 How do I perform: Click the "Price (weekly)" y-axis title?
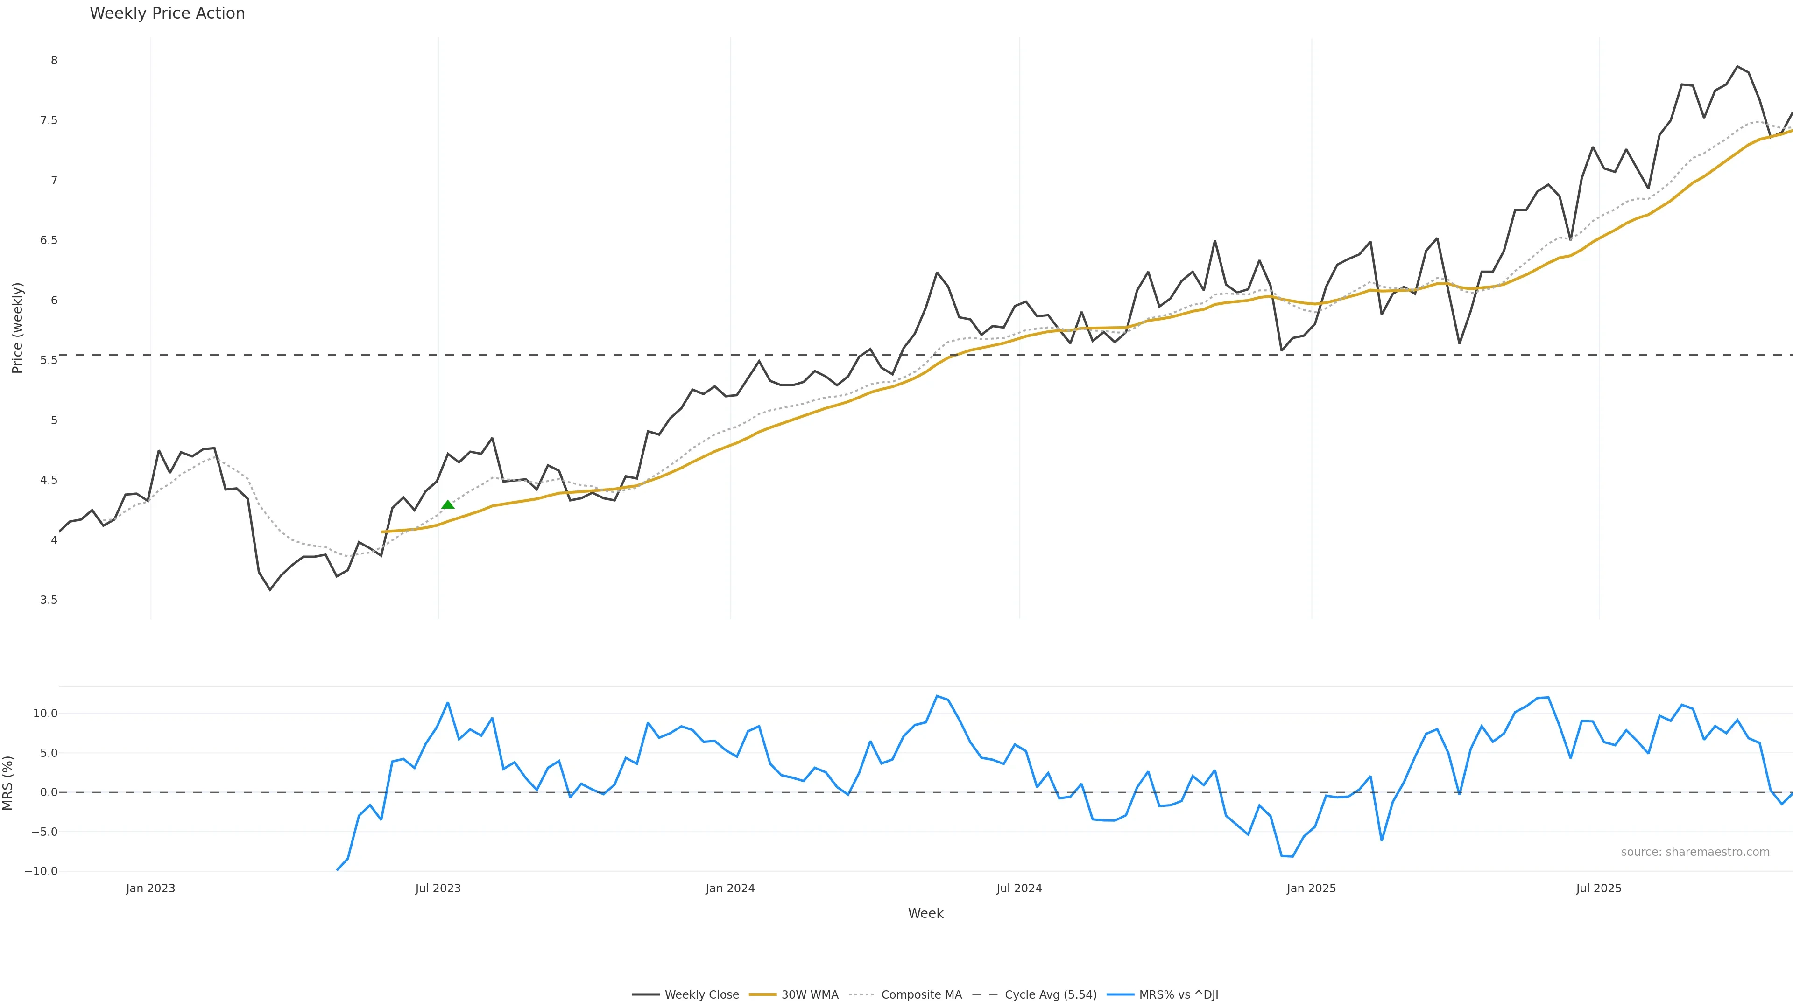[17, 328]
